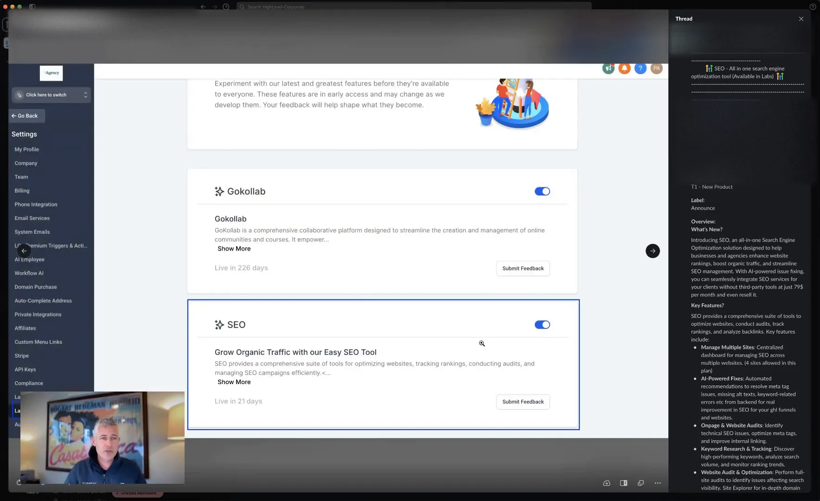
Task: Open API Keys settings
Action: (x=25, y=370)
